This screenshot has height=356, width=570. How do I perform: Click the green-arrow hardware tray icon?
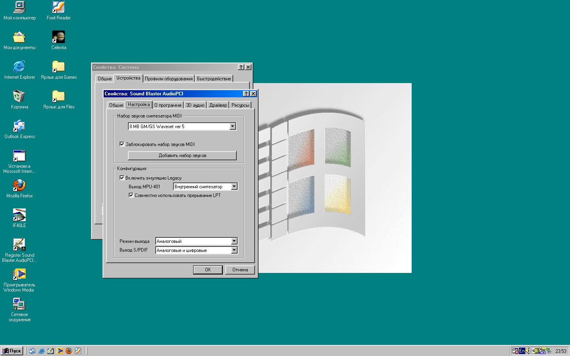549,351
